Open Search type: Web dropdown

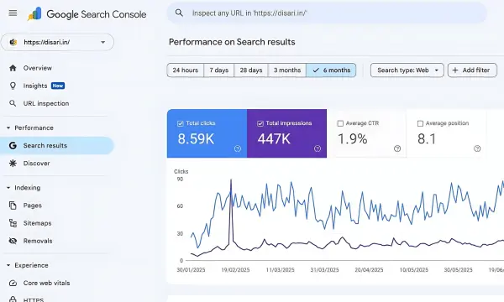point(407,70)
